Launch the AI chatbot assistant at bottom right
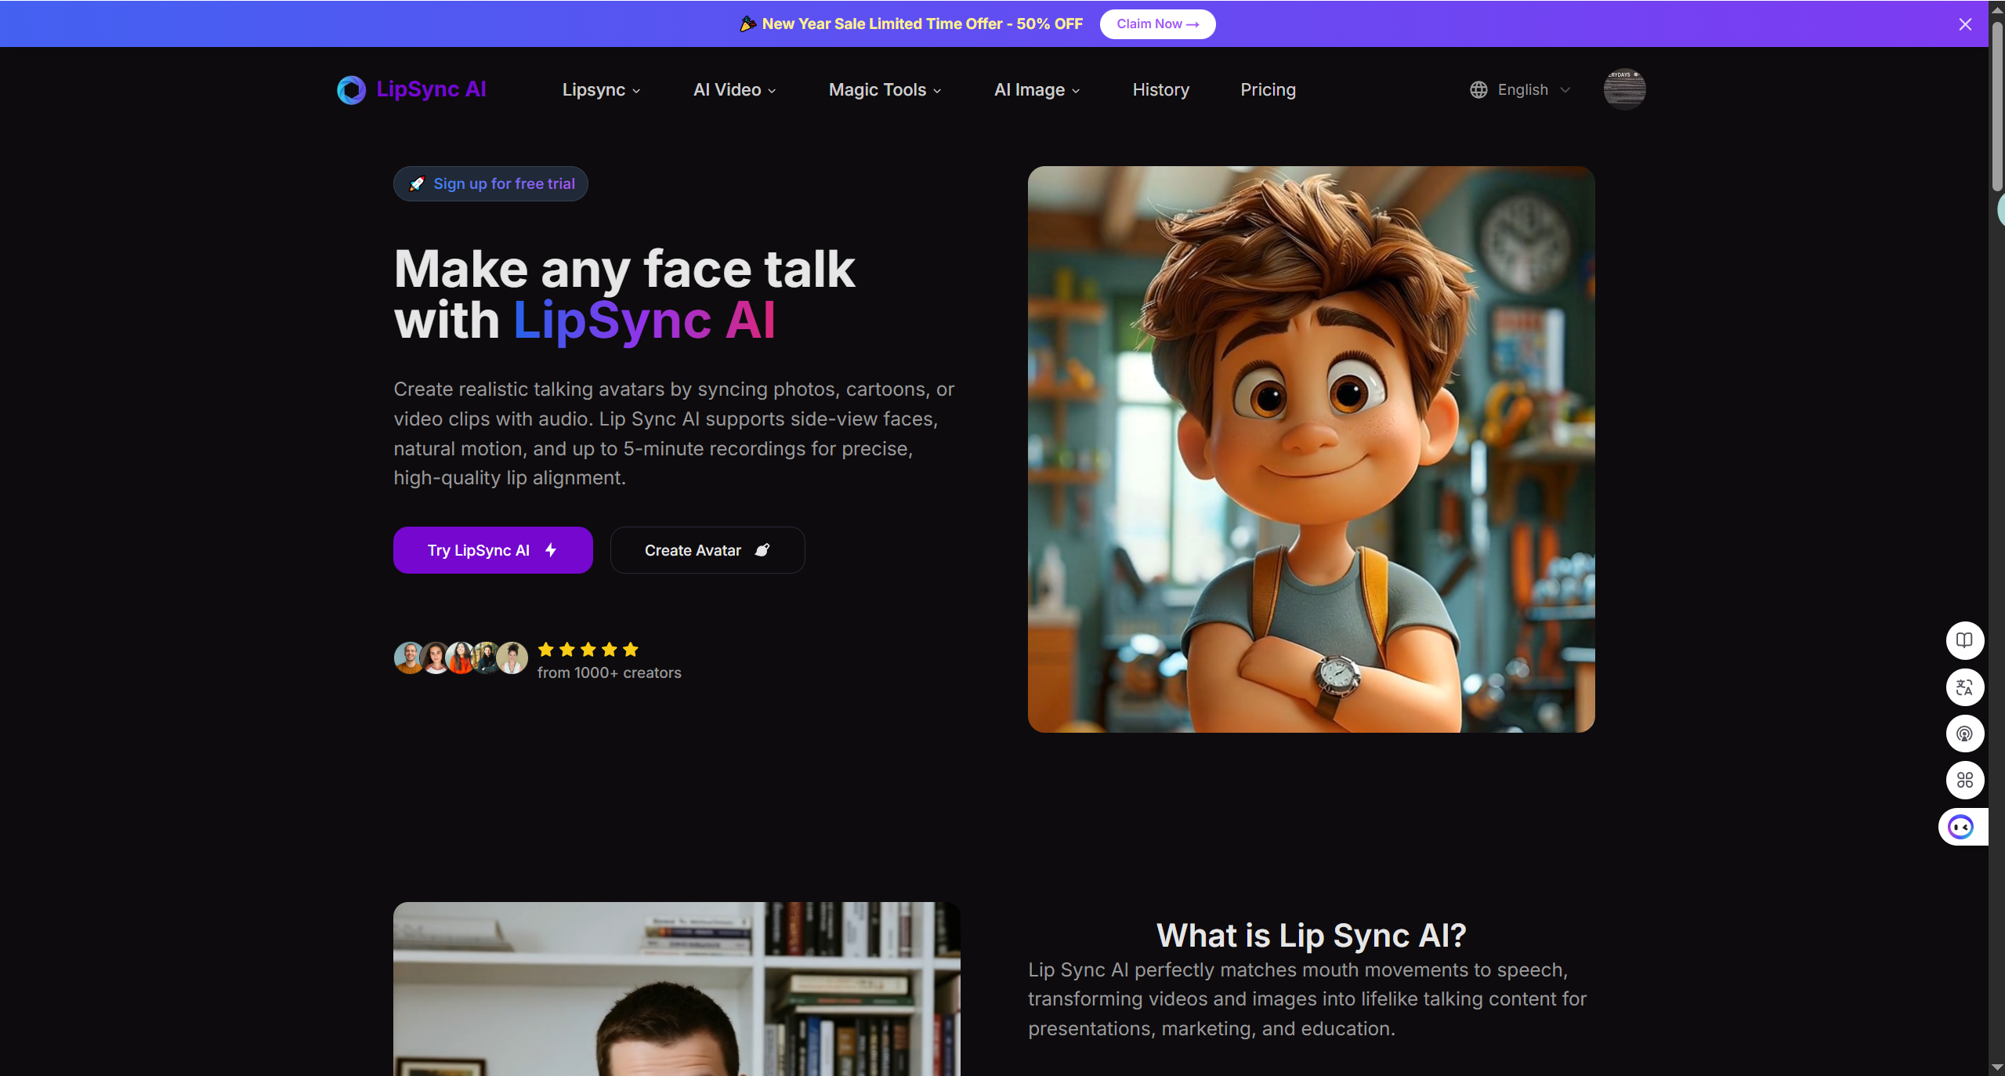The image size is (2005, 1076). pyautogui.click(x=1962, y=827)
